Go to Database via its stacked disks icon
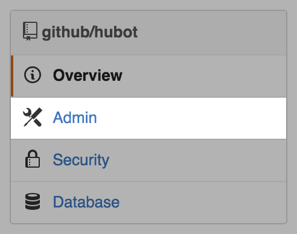 click(x=33, y=201)
